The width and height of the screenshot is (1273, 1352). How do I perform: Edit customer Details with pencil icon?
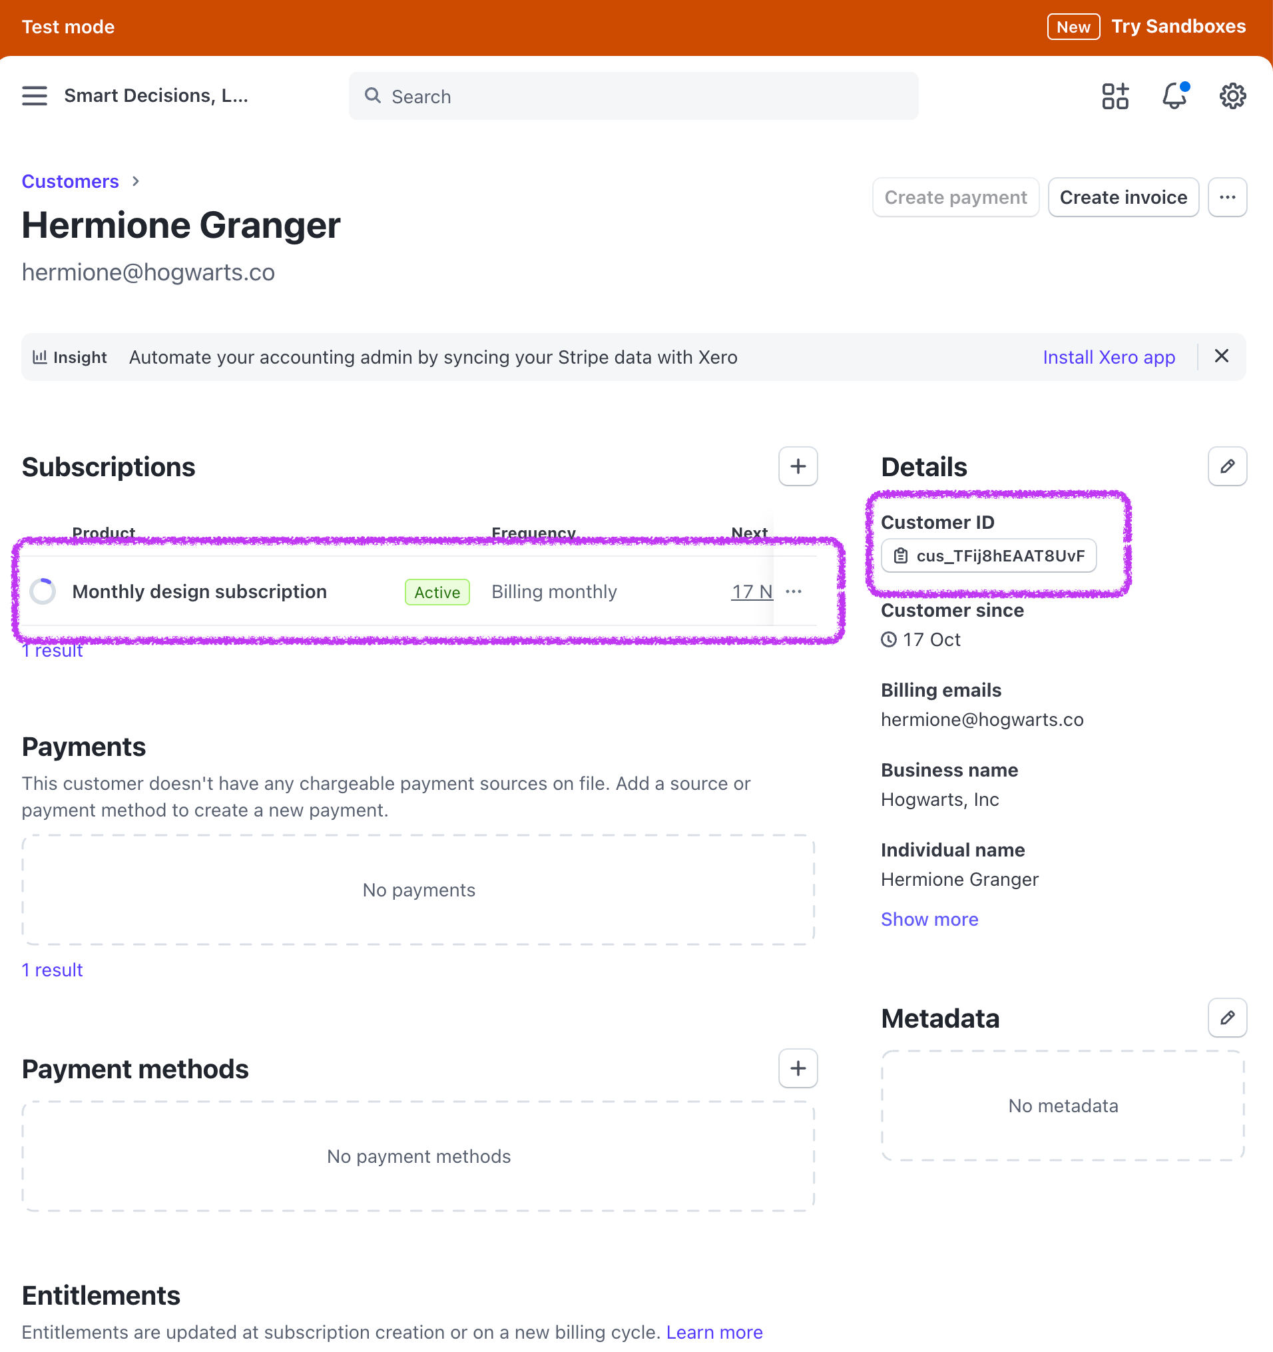[x=1227, y=466]
